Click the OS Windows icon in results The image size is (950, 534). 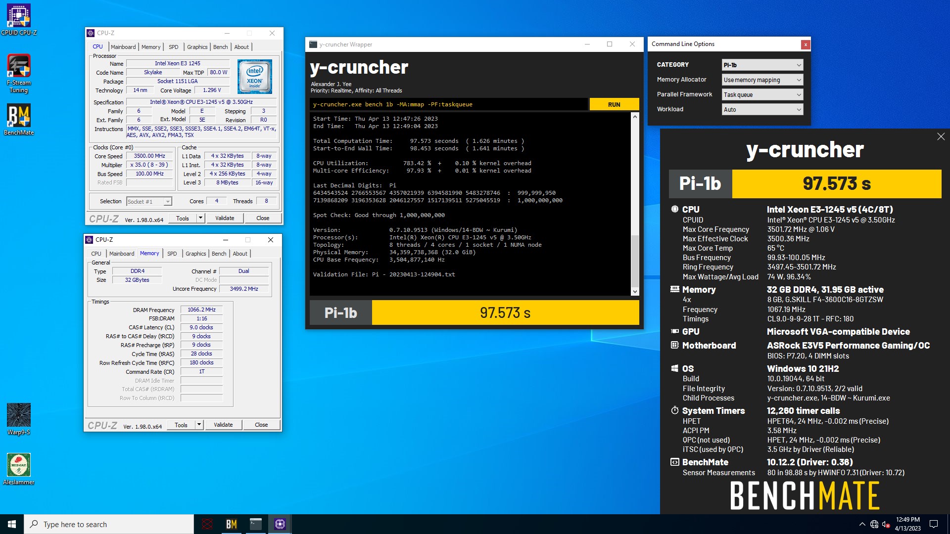(x=675, y=368)
